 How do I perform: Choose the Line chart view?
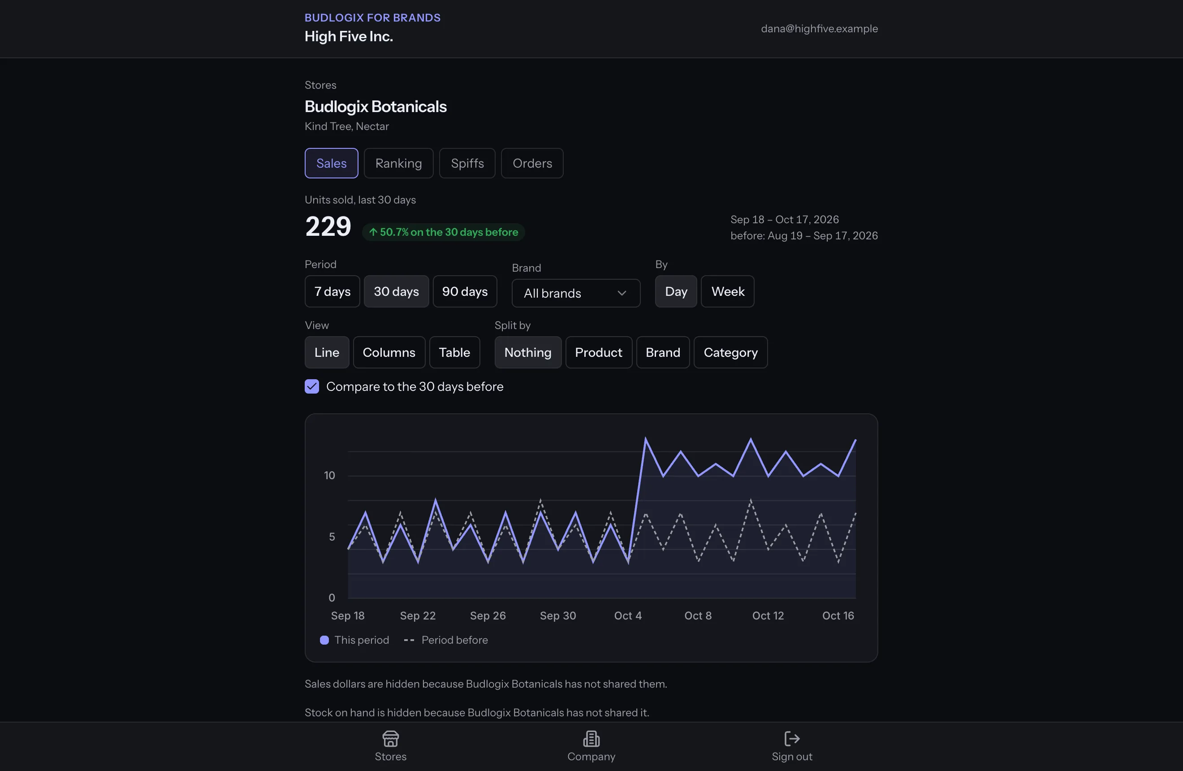[327, 352]
